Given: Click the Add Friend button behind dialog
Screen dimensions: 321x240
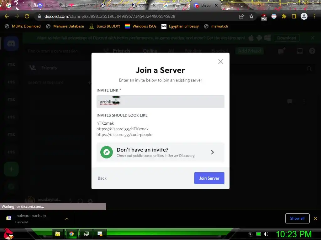Looking at the screenshot, I should (249, 51).
